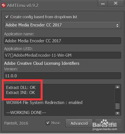Click the PainteR, 2016 credit text
The image size is (125, 134).
point(16,123)
